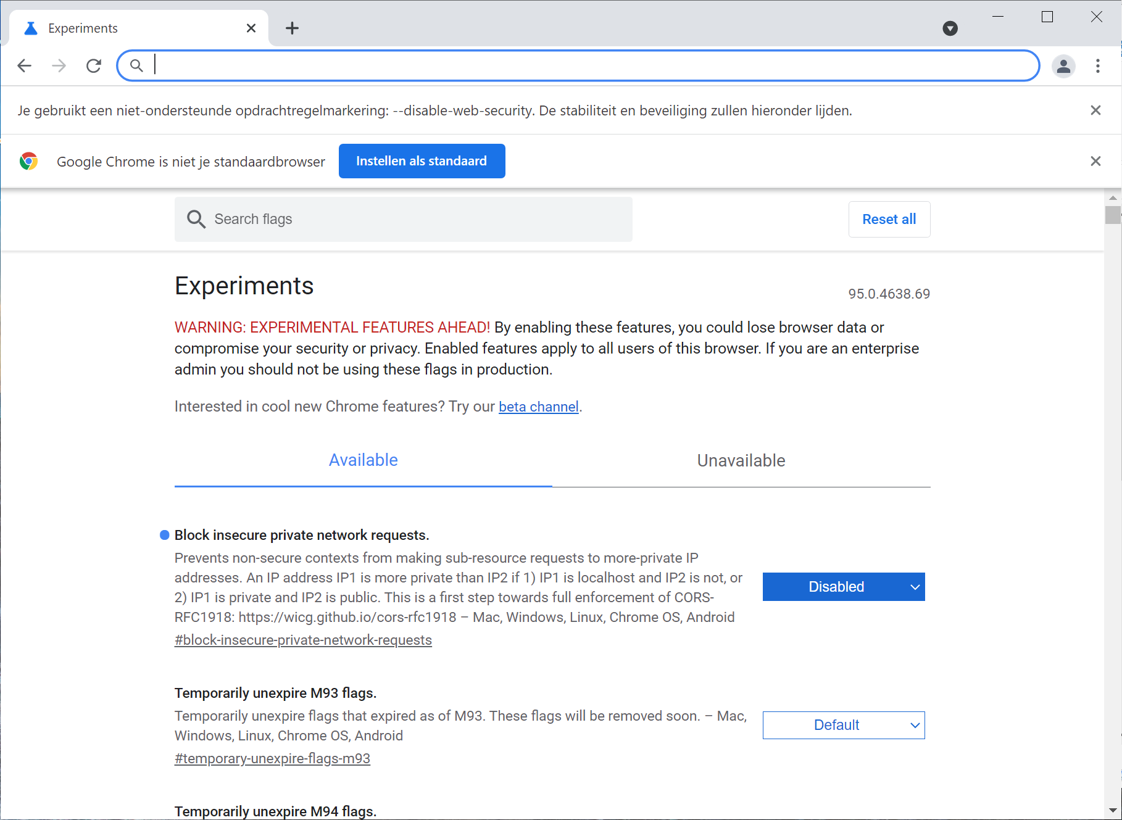Image resolution: width=1122 pixels, height=820 pixels.
Task: Click the #block-insecure-private-network-requests anchor link
Action: click(303, 640)
